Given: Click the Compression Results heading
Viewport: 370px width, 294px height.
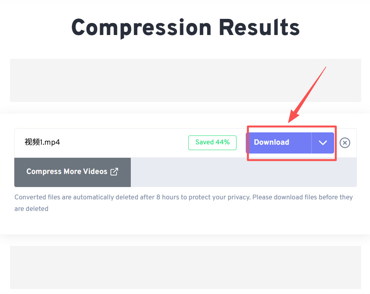Looking at the screenshot, I should coord(186,28).
